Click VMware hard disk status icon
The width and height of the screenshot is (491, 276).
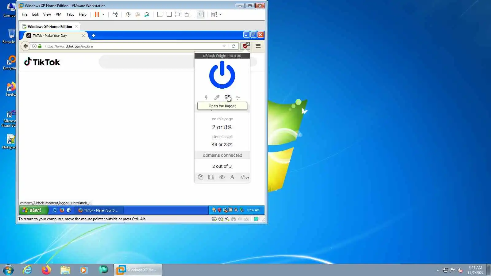pos(214,219)
